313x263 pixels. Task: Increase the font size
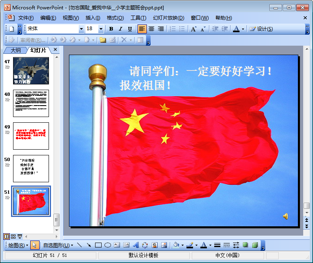(193, 29)
